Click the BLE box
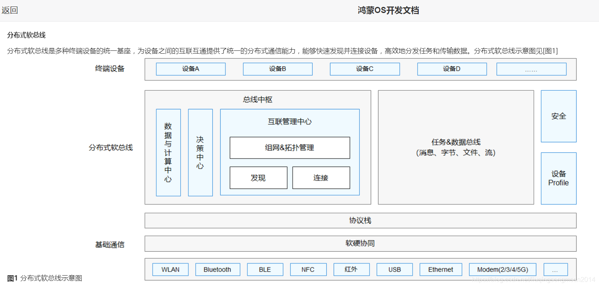 [265, 270]
